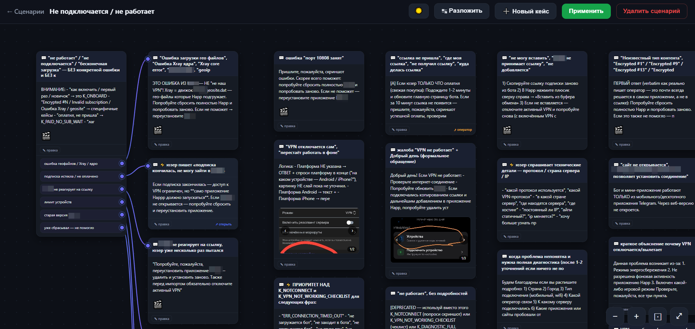This screenshot has height=329, width=695.
Task: Select the "когда проблема непонятна" card title
Action: click(x=542, y=262)
